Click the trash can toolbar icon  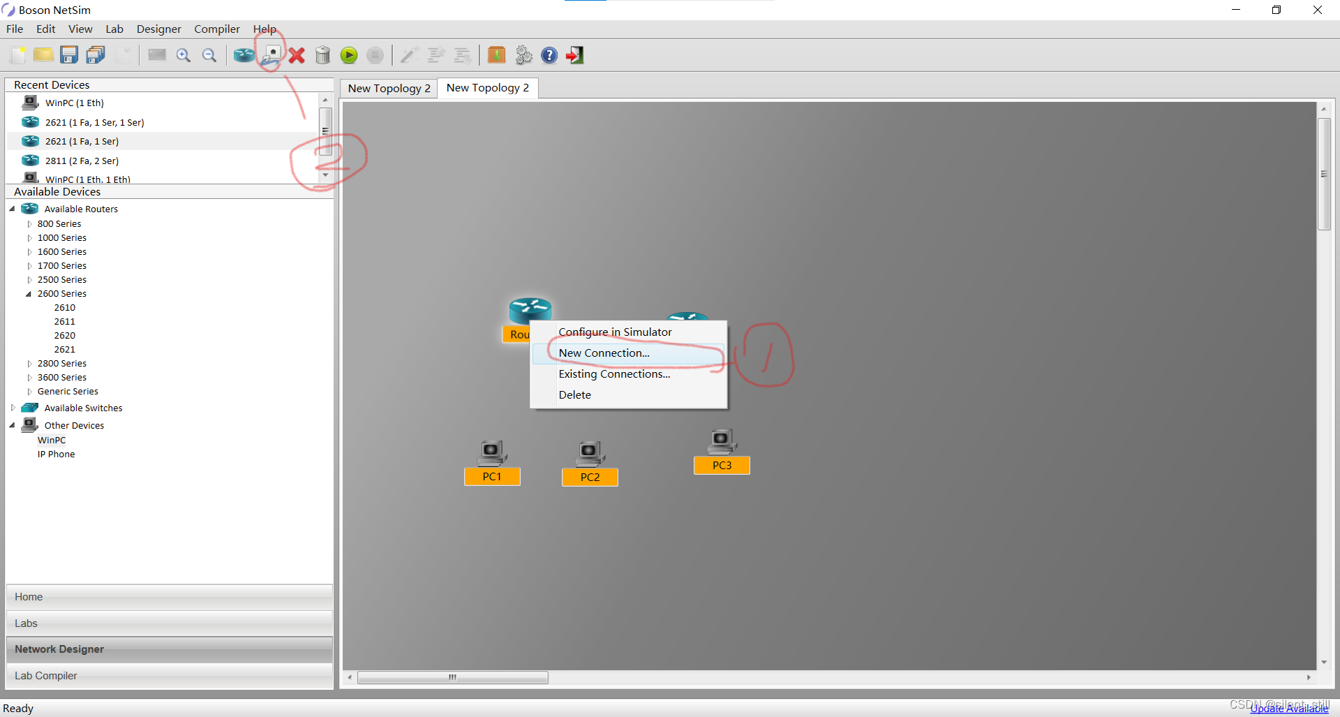[x=322, y=55]
